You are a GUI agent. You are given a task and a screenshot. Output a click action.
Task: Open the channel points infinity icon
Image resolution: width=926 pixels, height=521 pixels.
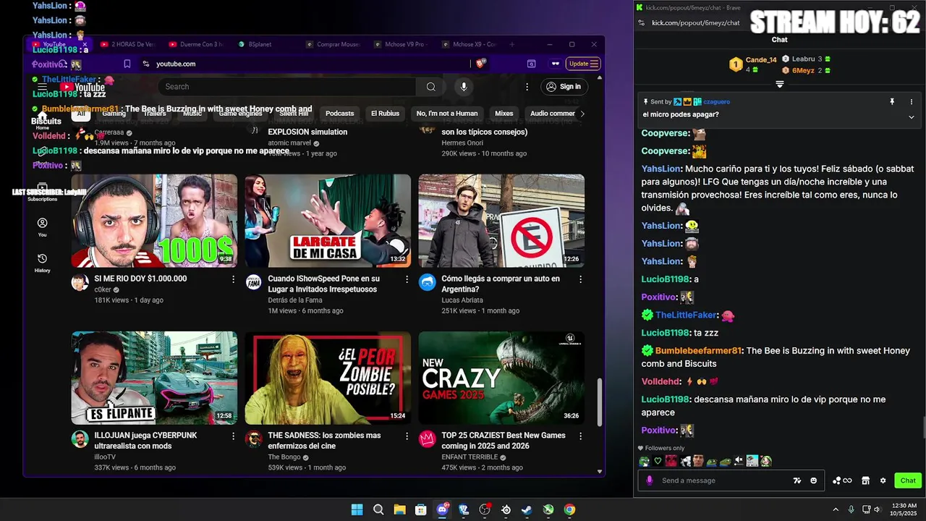pos(842,480)
